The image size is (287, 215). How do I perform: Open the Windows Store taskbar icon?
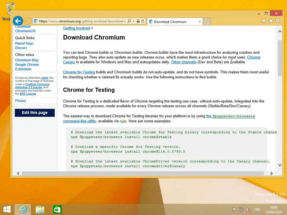(x=57, y=209)
